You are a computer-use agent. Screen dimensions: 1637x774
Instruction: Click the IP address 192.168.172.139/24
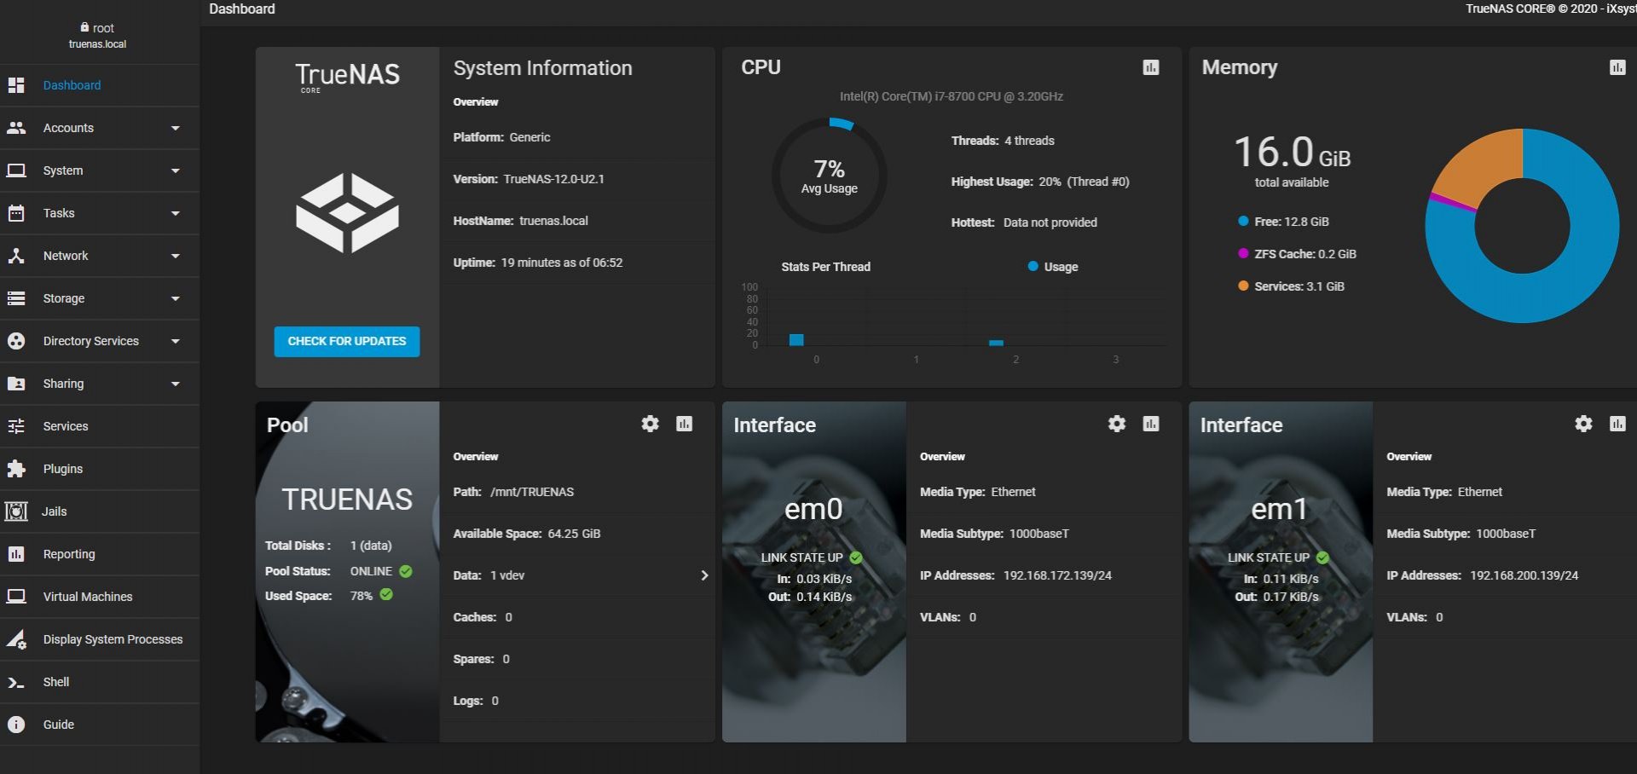(1057, 575)
